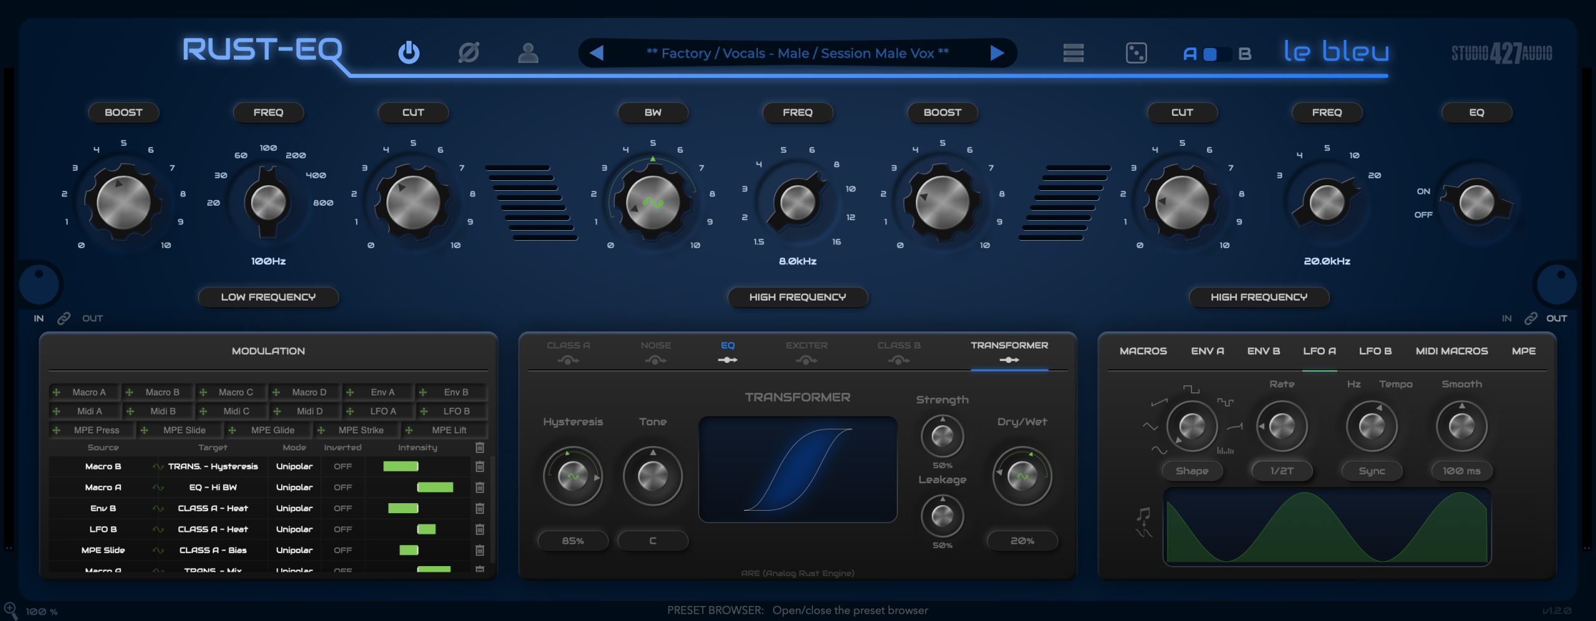Delete the Macro B Hysteresis modulation row
The width and height of the screenshot is (1596, 621).
click(479, 466)
